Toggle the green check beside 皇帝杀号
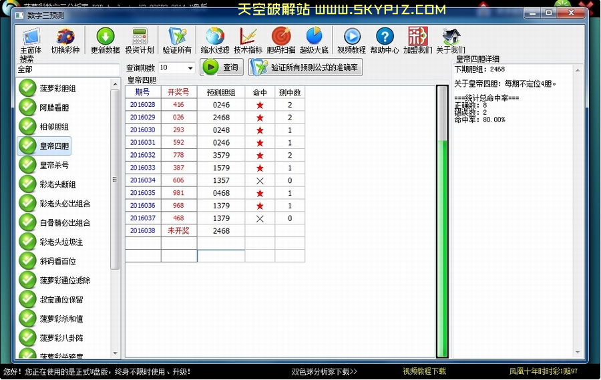Screen dimensions: 601x380 [27, 165]
